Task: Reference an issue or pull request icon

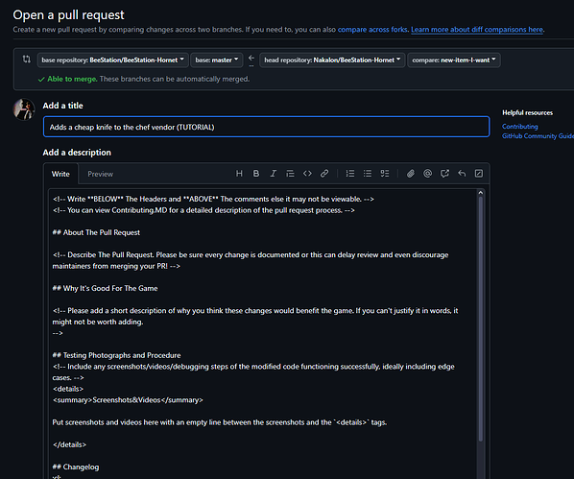Action: [x=444, y=174]
